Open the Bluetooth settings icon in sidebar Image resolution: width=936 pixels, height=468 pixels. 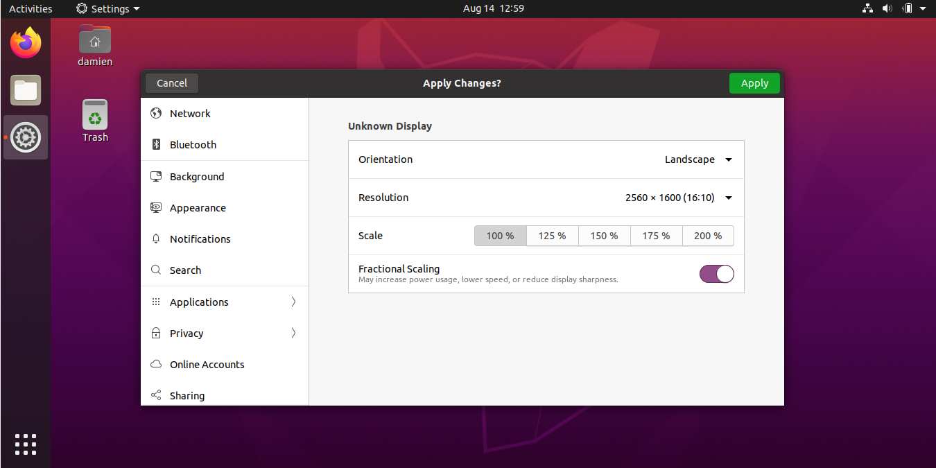click(156, 144)
